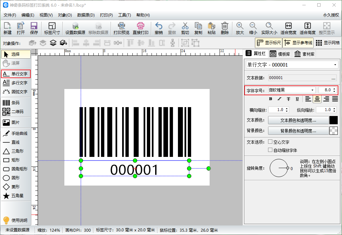
Task: Decrease 横向缩放 horizontal scale value
Action: coord(287,111)
